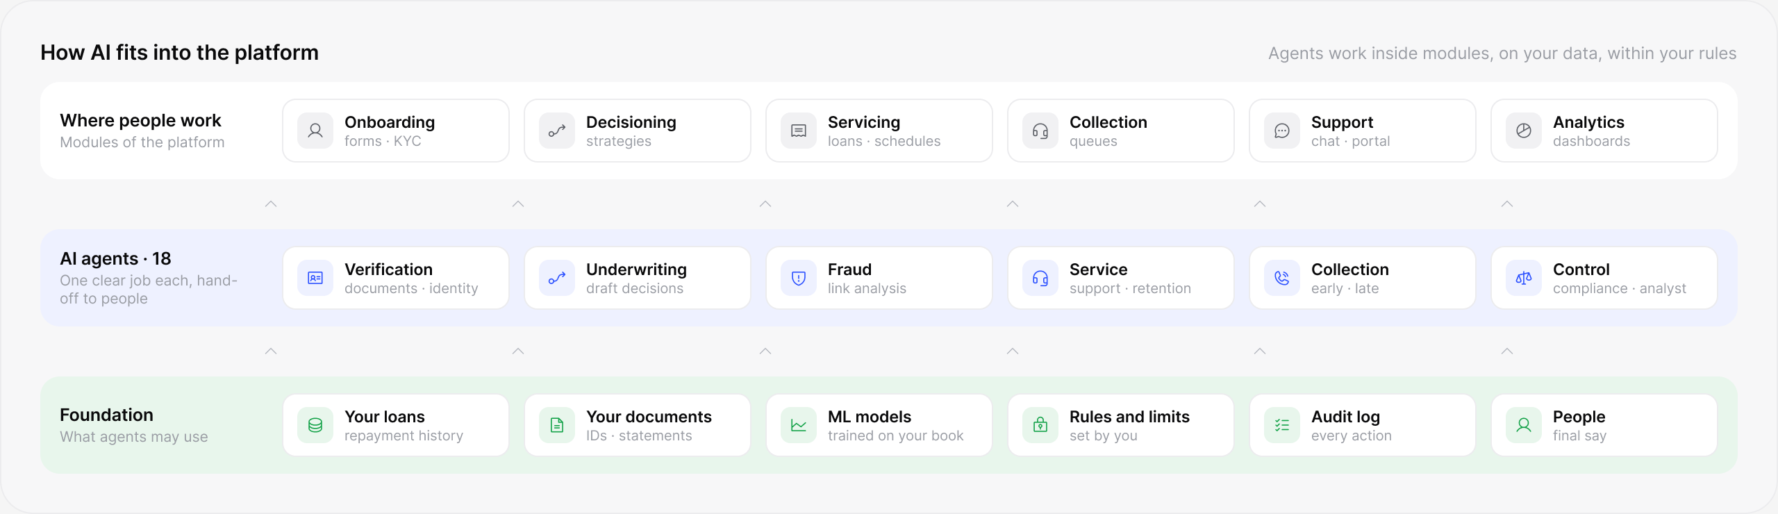The image size is (1778, 514).
Task: Click "One clear job each, hand-off to people"
Action: click(149, 290)
